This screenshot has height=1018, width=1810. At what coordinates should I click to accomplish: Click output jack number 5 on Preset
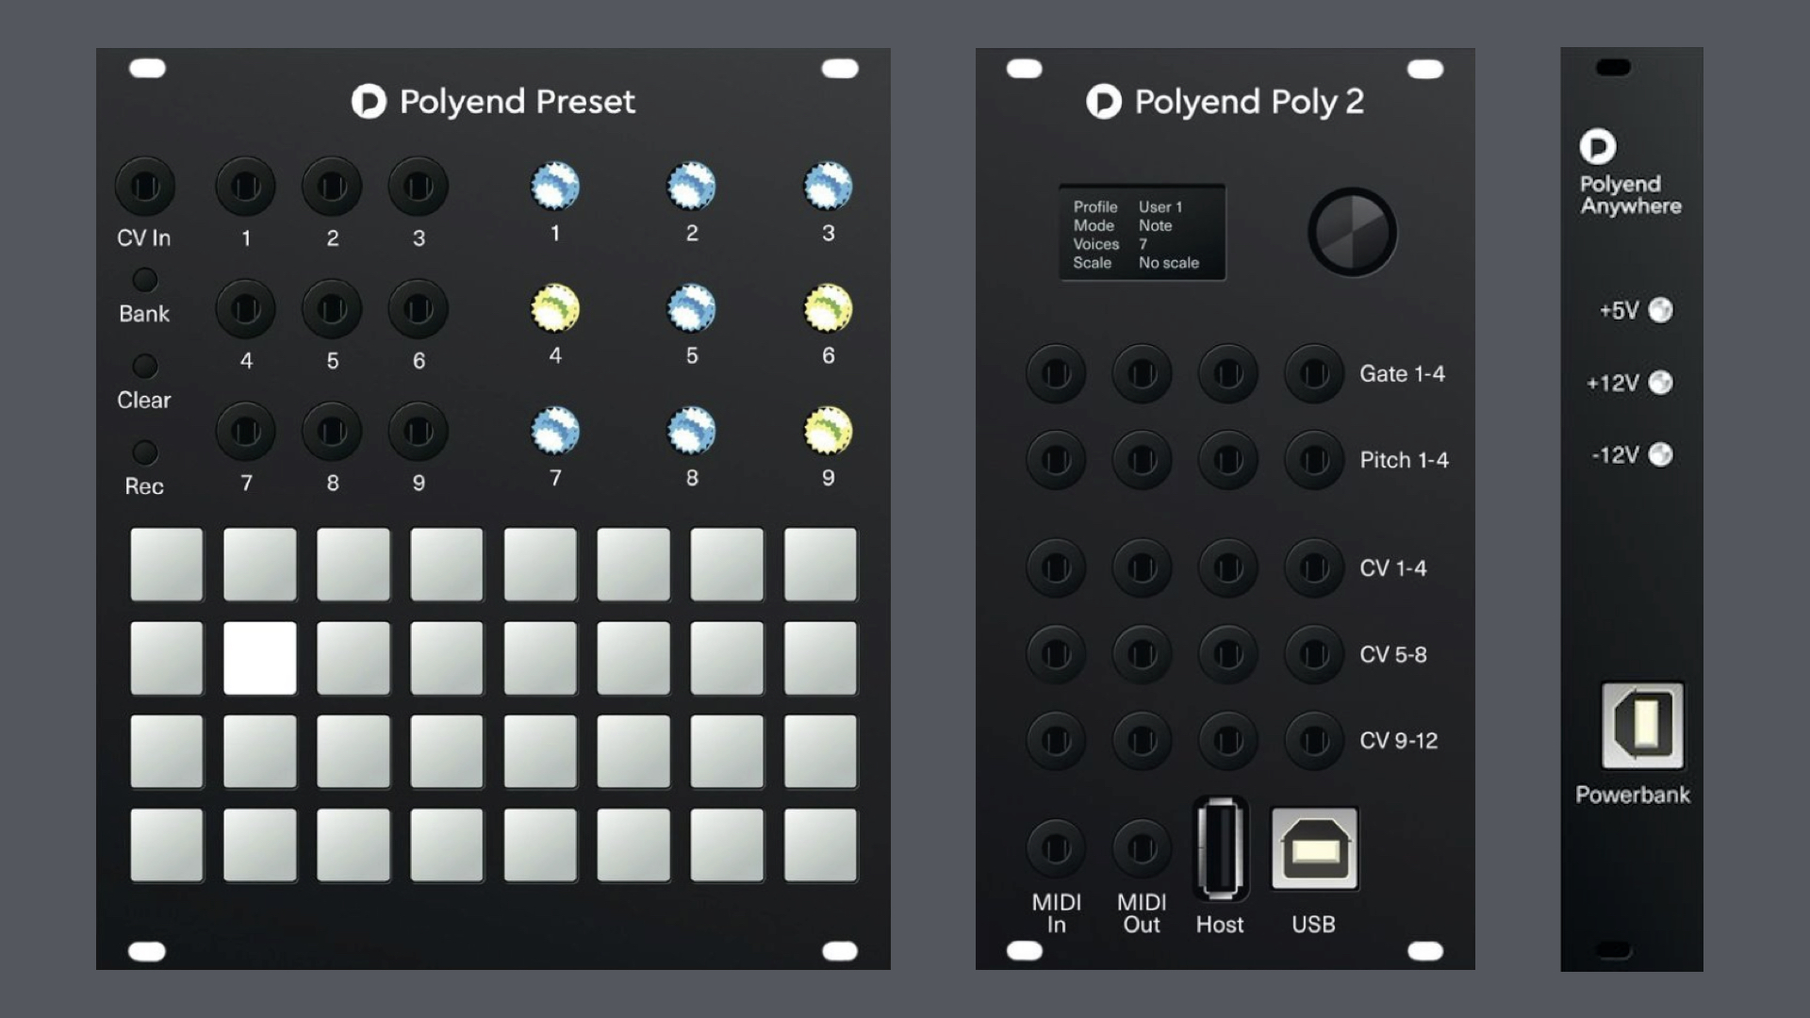point(332,309)
